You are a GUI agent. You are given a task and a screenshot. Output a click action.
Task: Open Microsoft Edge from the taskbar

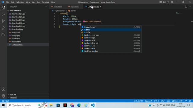(79, 105)
